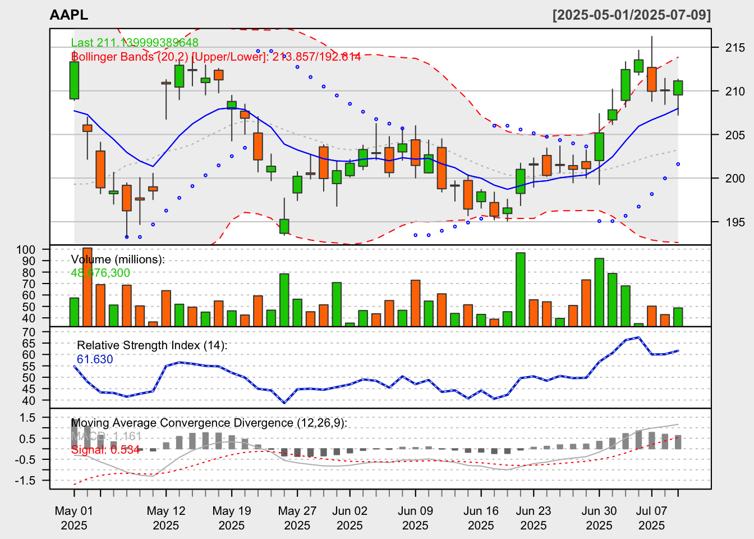754x539 pixels.
Task: Click the May 01 2025 date label
Action: point(74,518)
